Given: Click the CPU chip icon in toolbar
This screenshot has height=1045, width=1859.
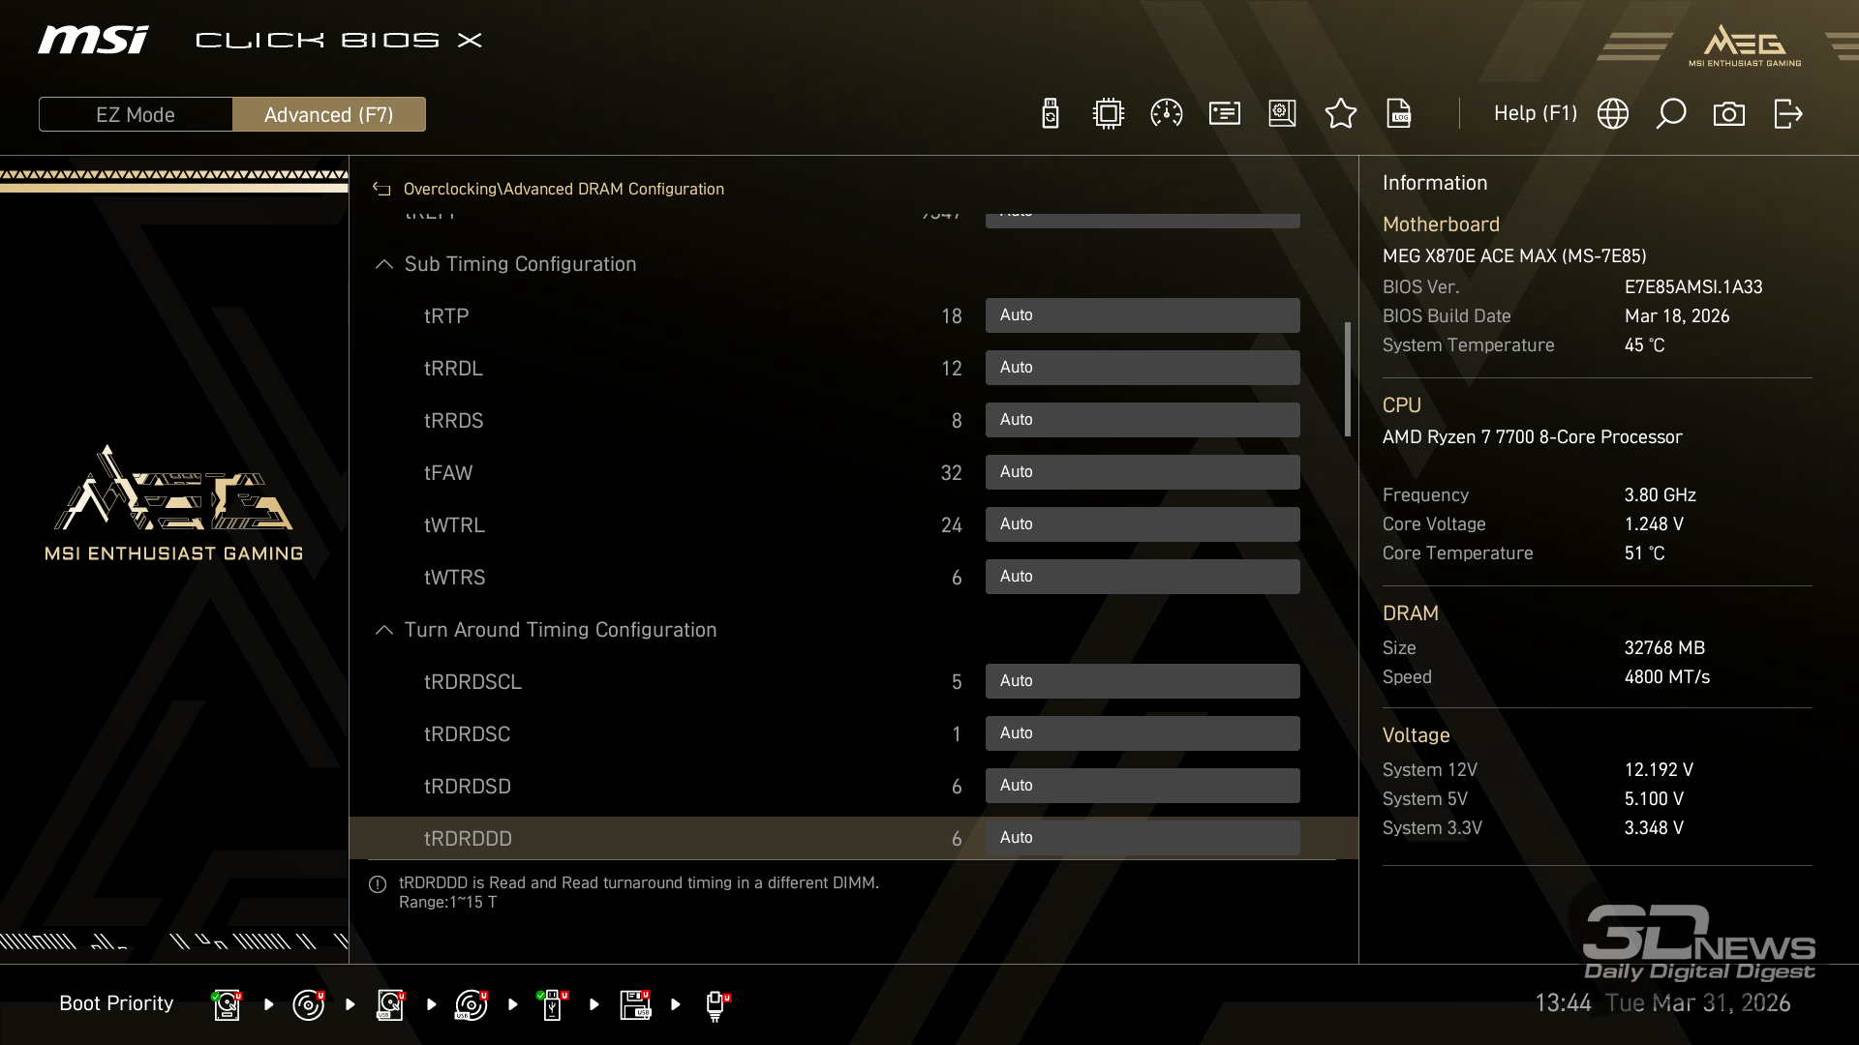Looking at the screenshot, I should pyautogui.click(x=1108, y=114).
